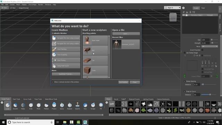This screenshot has width=222, height=125.
Task: Open the Quickstart Tutorial button
Action: pyautogui.click(x=66, y=74)
